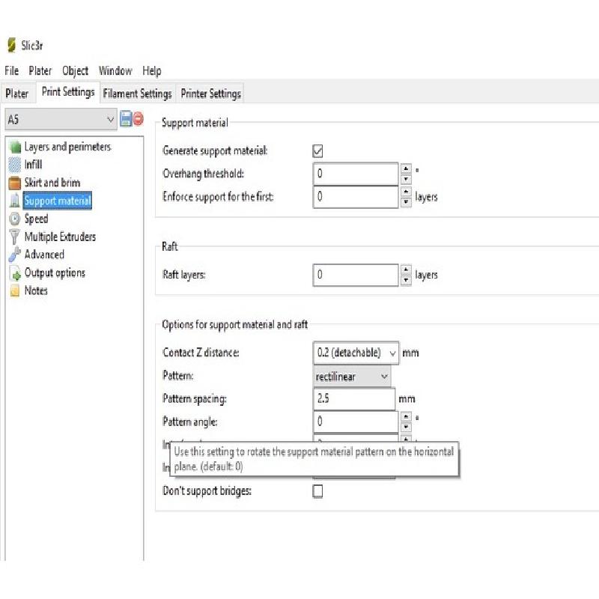
Task: Increase Enforce support layers up arrow
Action: (406, 192)
